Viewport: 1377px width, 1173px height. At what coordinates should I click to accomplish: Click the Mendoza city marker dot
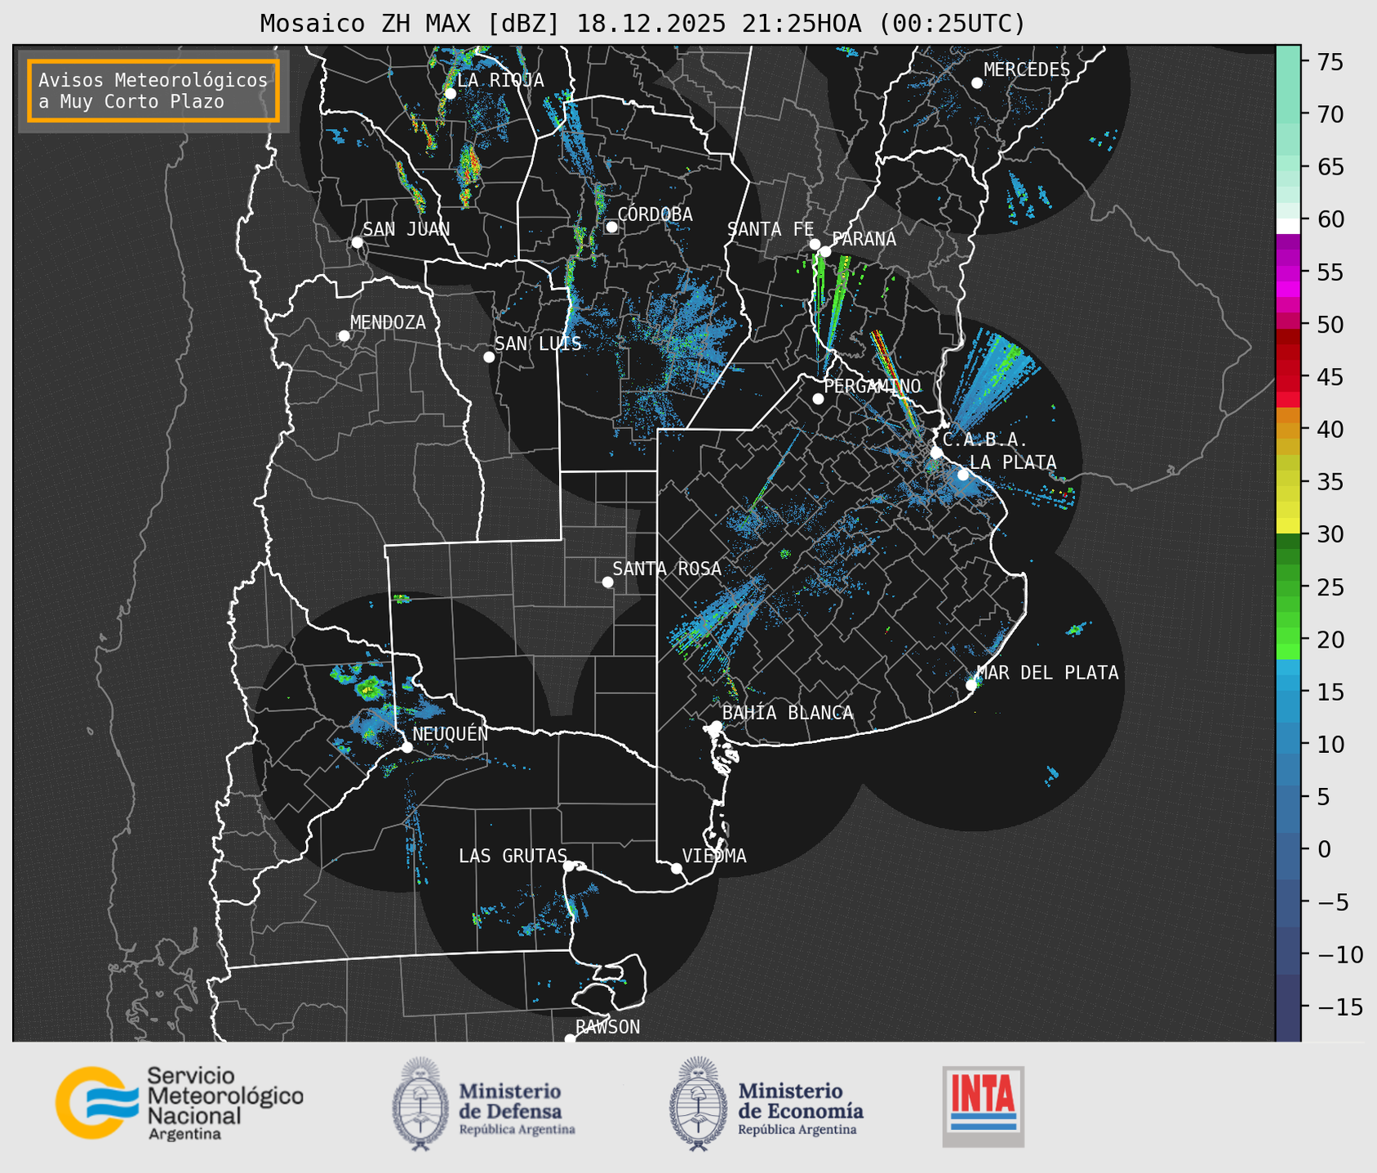pyautogui.click(x=344, y=336)
